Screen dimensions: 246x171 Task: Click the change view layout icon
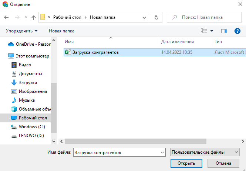(x=204, y=31)
